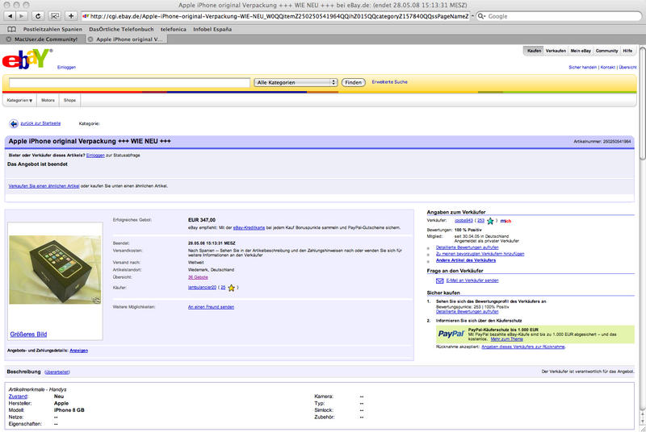Click the Zustand attribute link
This screenshot has width=646, height=432.
pyautogui.click(x=18, y=397)
